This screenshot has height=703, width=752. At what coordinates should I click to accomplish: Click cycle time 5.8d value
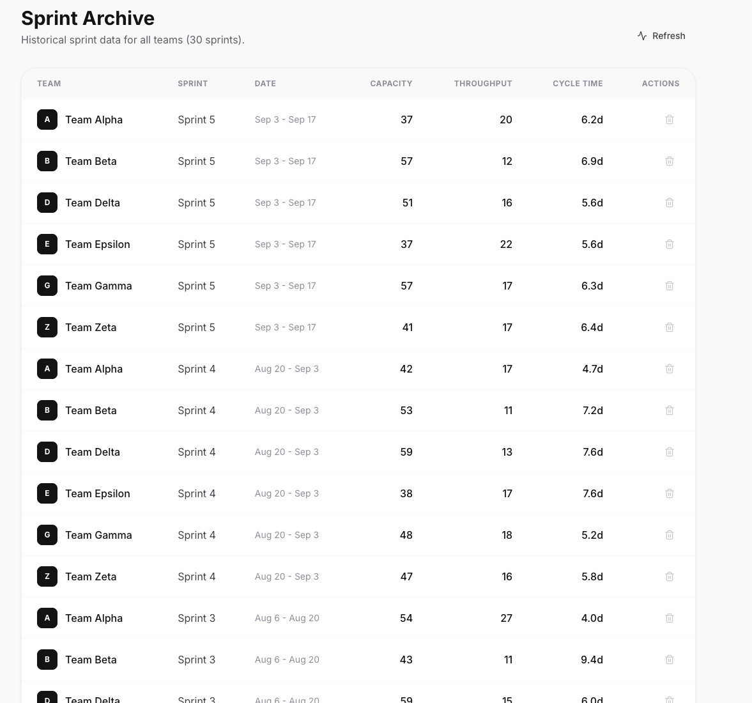tap(592, 576)
